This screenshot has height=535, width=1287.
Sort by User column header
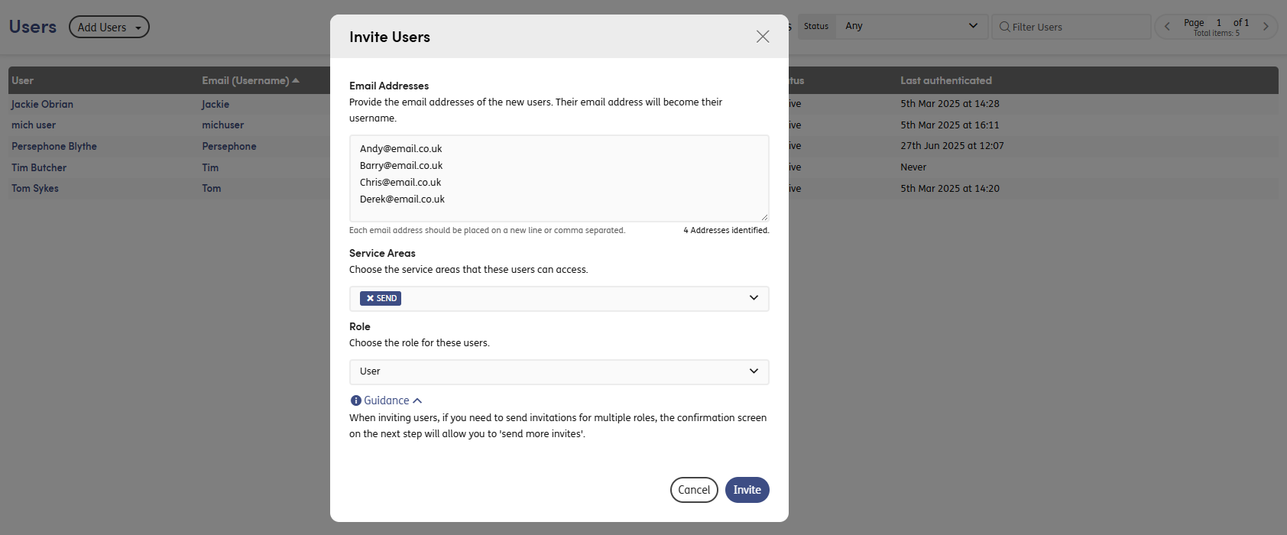[x=23, y=80]
